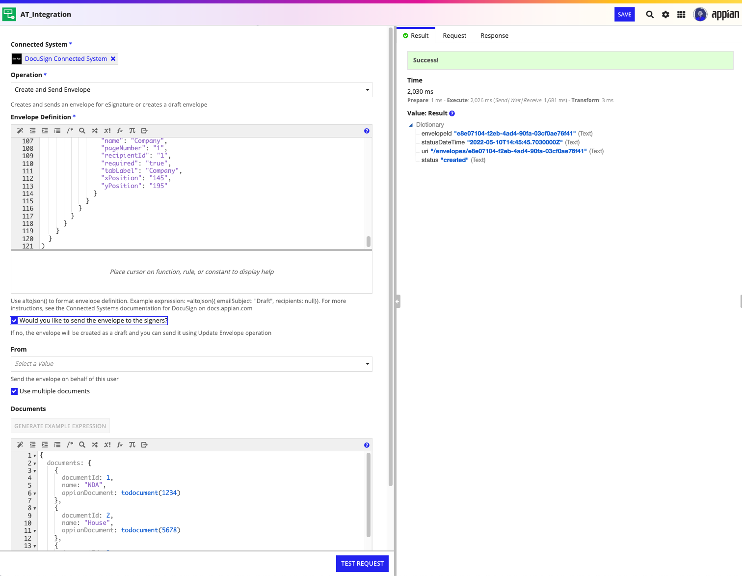Uncheck 'Would you like to send the envelope to the signers?'
Screen dimensions: 742x576
[x=14, y=321]
